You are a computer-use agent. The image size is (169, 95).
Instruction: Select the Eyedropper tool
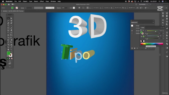pos(8,42)
